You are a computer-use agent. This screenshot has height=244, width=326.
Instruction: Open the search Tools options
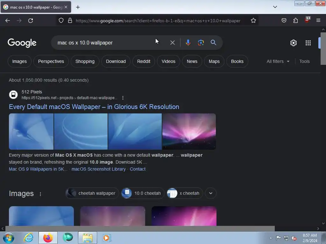click(304, 61)
